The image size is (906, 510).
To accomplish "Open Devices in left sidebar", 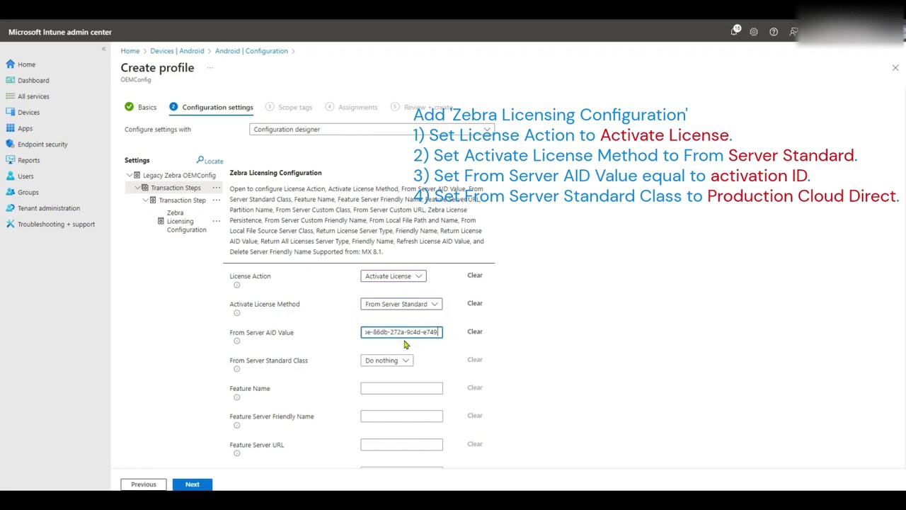I will pyautogui.click(x=28, y=113).
